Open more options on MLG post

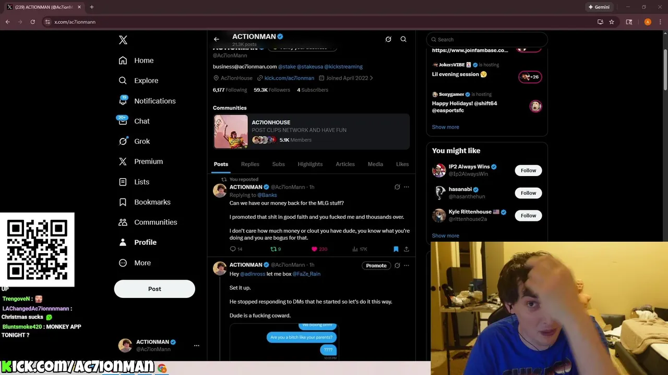pos(407,187)
